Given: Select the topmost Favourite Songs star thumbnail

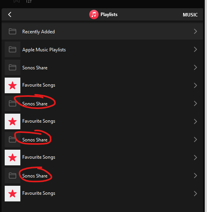Looking at the screenshot, I should (13, 85).
